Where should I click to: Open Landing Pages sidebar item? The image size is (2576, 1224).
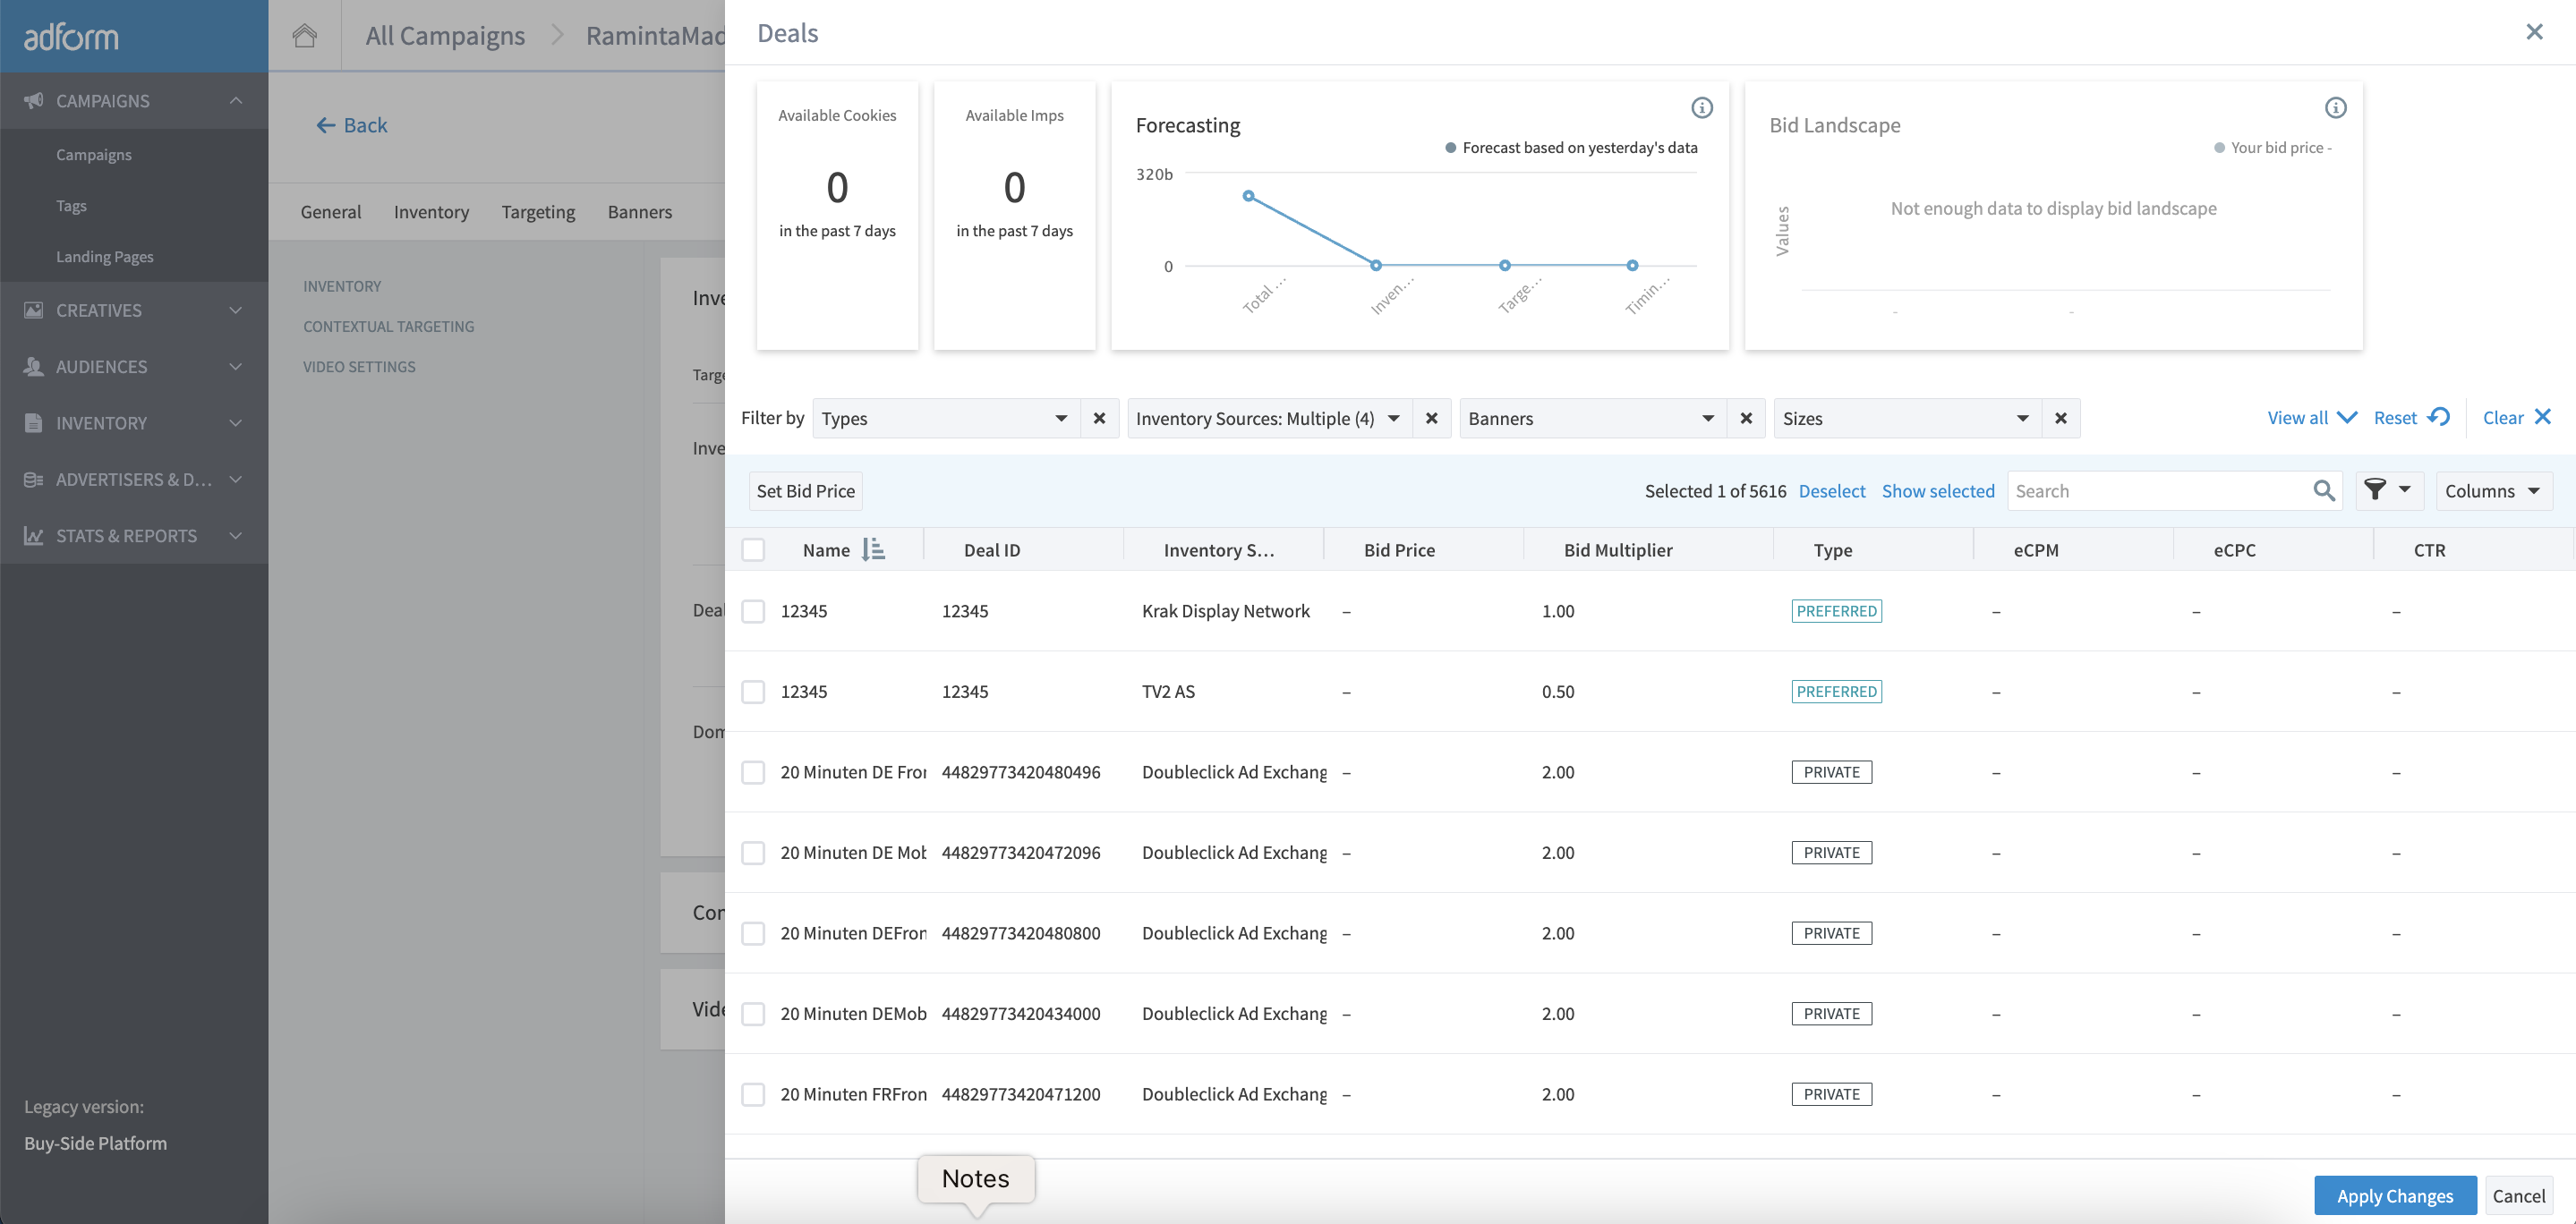(105, 256)
